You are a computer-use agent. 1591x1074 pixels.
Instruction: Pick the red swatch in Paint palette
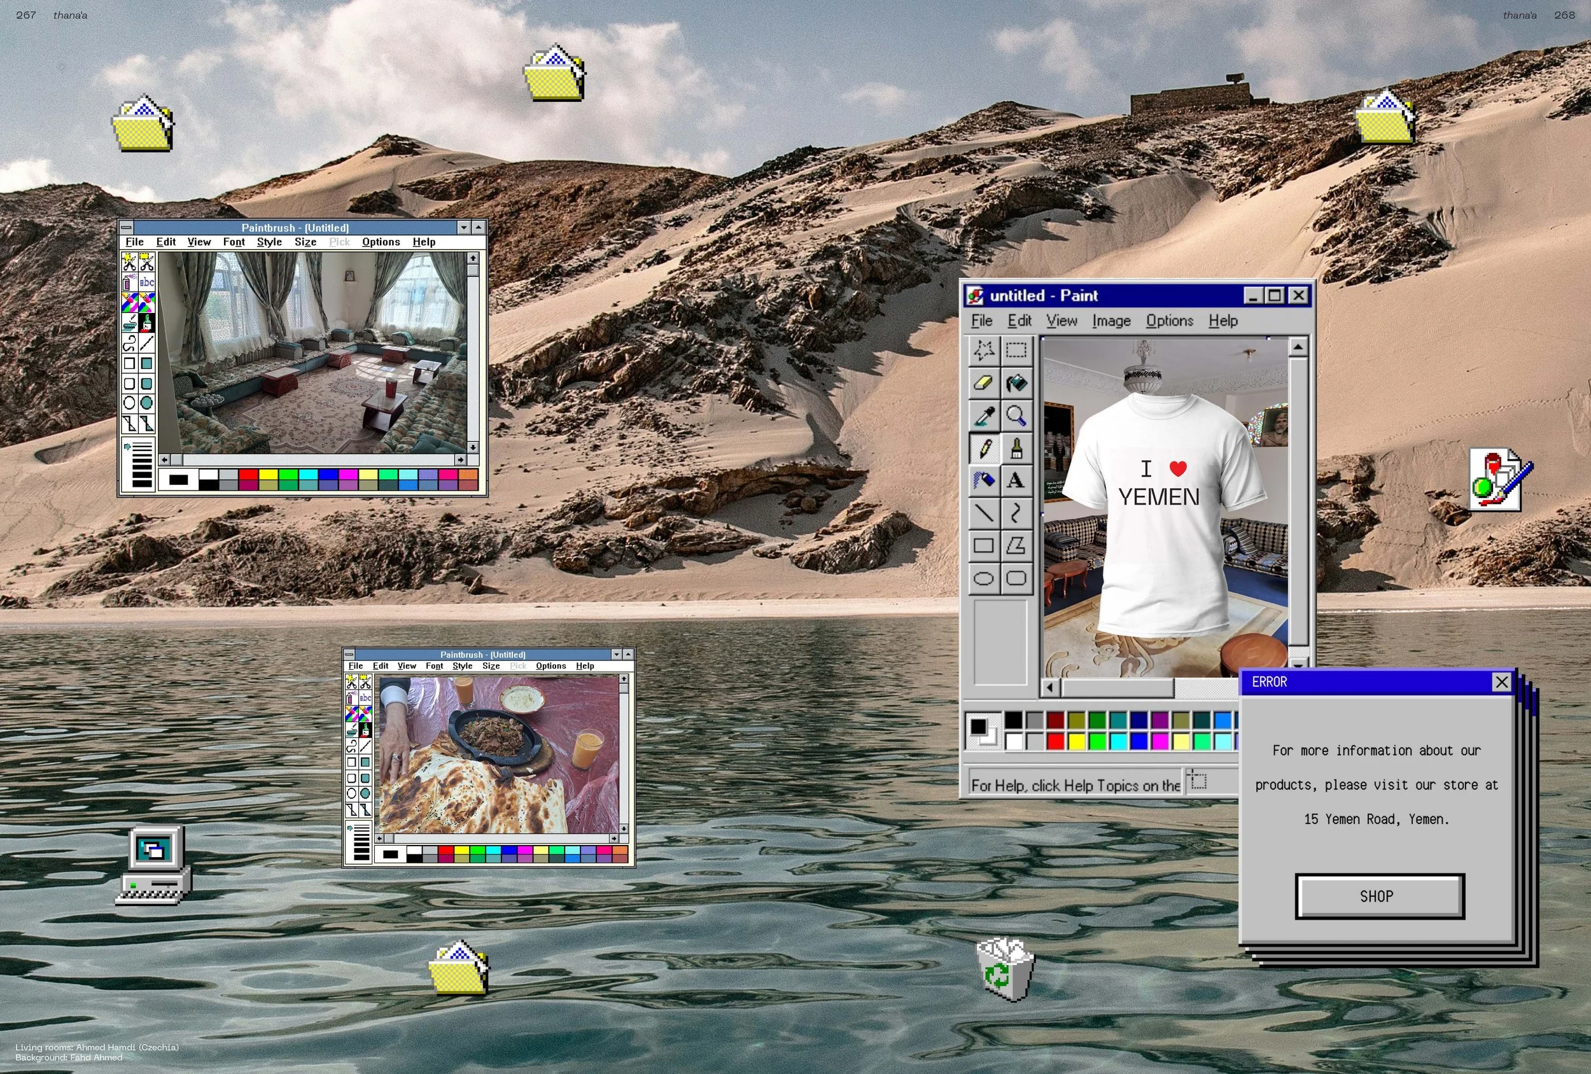[x=1056, y=741]
